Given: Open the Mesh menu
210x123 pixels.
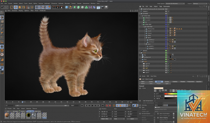Looking at the screenshot, I should [x=30, y=3].
